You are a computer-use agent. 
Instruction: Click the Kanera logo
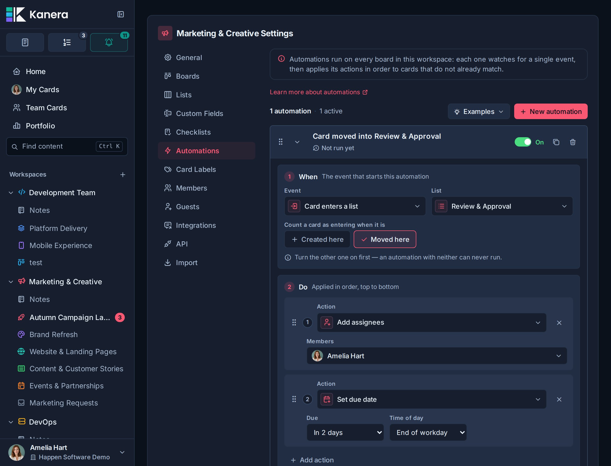click(x=37, y=14)
